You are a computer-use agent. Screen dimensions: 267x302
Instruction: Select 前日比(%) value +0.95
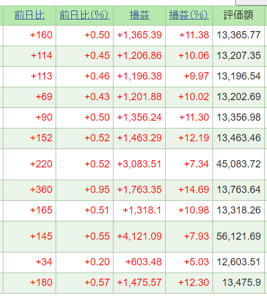click(97, 190)
